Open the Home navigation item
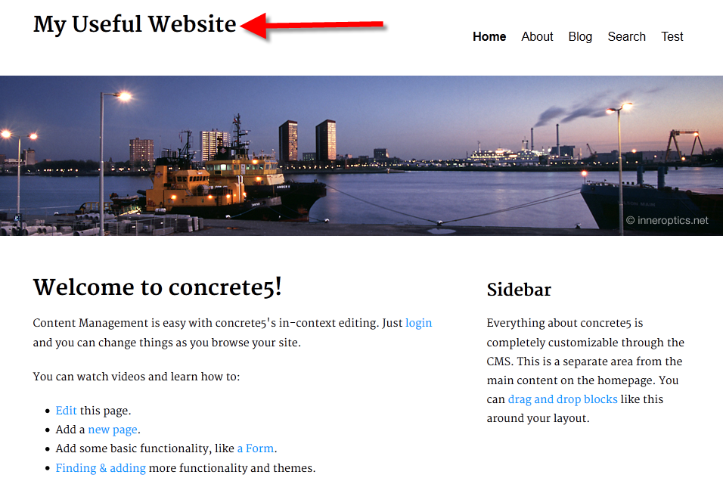Image resolution: width=723 pixels, height=484 pixels. (489, 37)
